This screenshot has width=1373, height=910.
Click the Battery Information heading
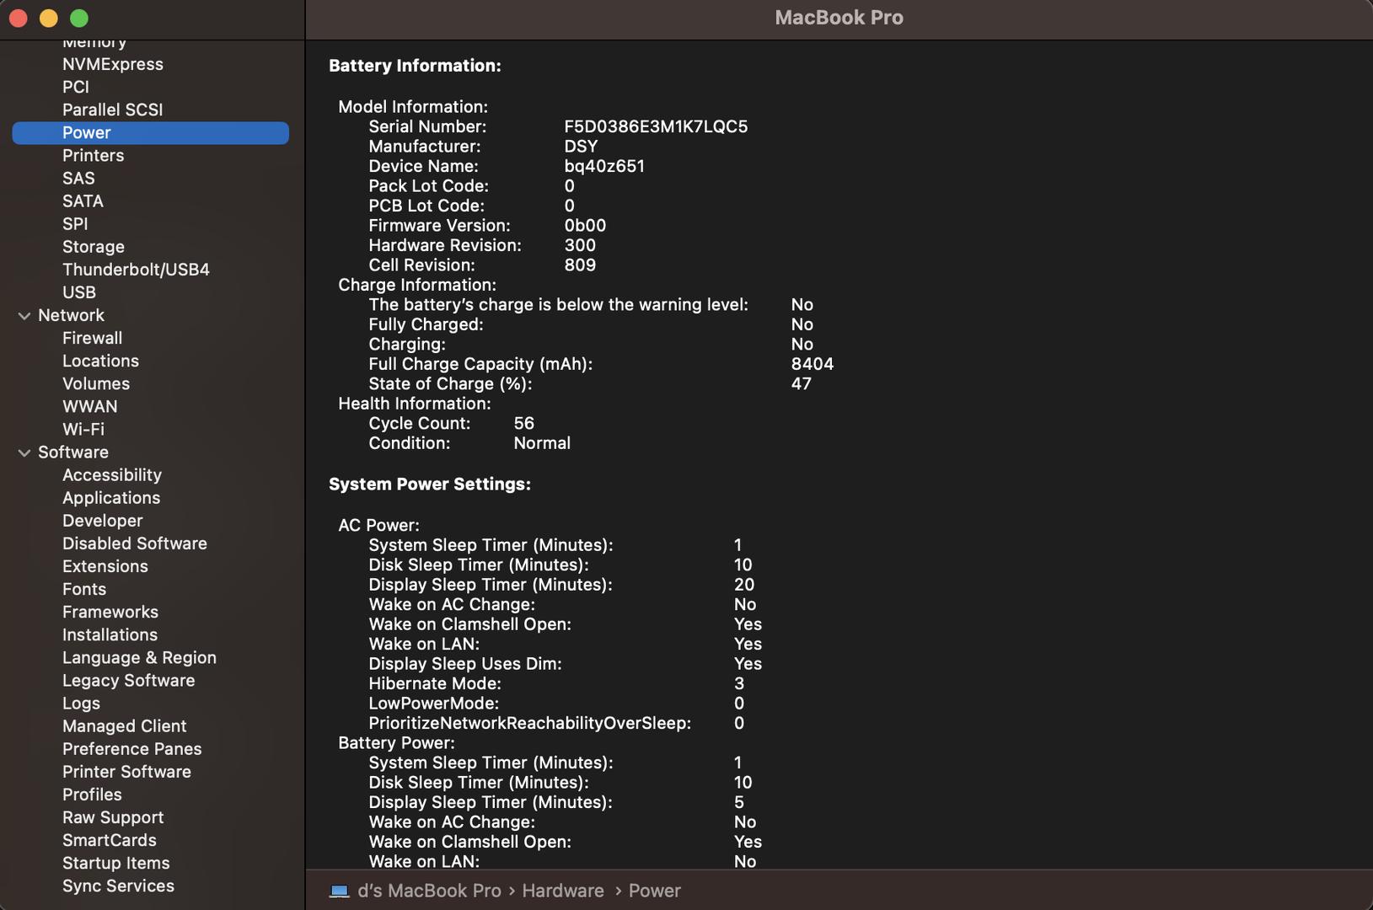[415, 66]
